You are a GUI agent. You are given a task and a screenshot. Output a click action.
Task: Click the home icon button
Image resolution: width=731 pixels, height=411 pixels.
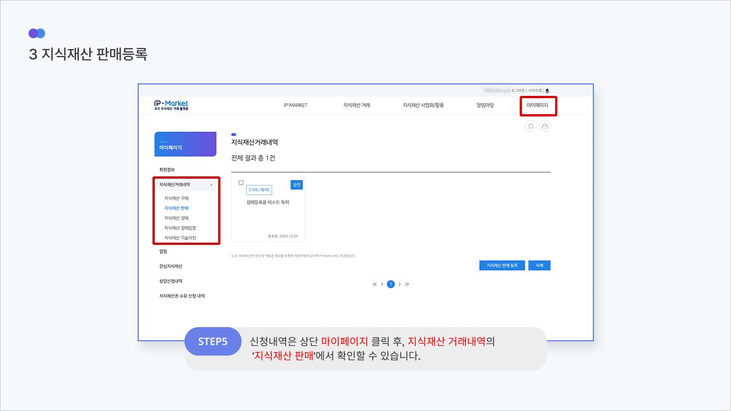(x=531, y=126)
